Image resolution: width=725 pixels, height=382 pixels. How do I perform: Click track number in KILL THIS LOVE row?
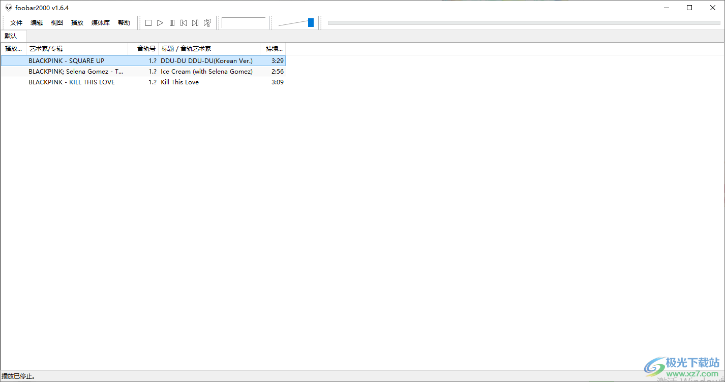[x=153, y=82]
